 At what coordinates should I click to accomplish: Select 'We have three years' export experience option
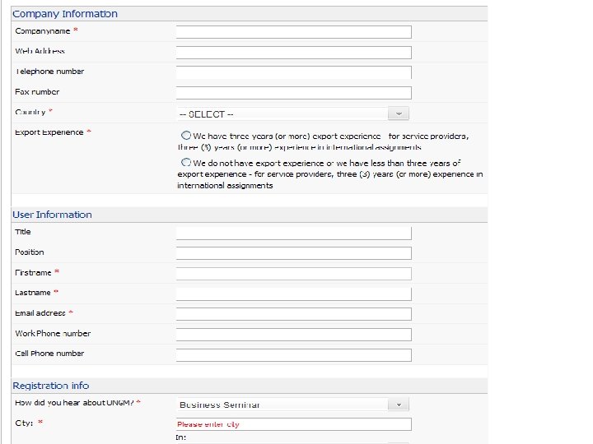(187, 135)
